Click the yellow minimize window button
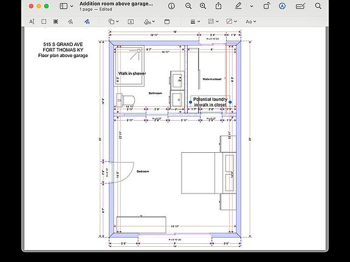This screenshot has height=262, width=350. (39, 6)
